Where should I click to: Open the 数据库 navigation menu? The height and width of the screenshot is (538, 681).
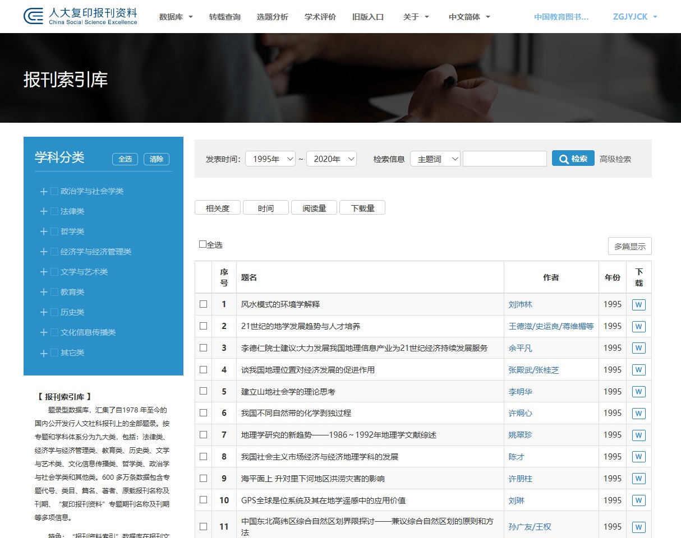(x=176, y=17)
